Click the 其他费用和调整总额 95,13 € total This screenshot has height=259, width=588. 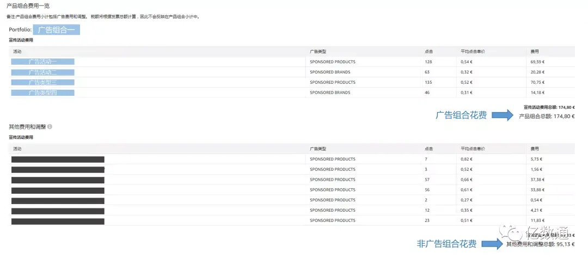pos(541,245)
